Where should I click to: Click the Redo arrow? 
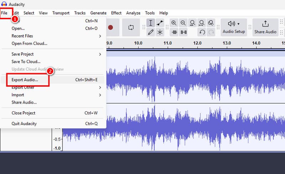211,32
